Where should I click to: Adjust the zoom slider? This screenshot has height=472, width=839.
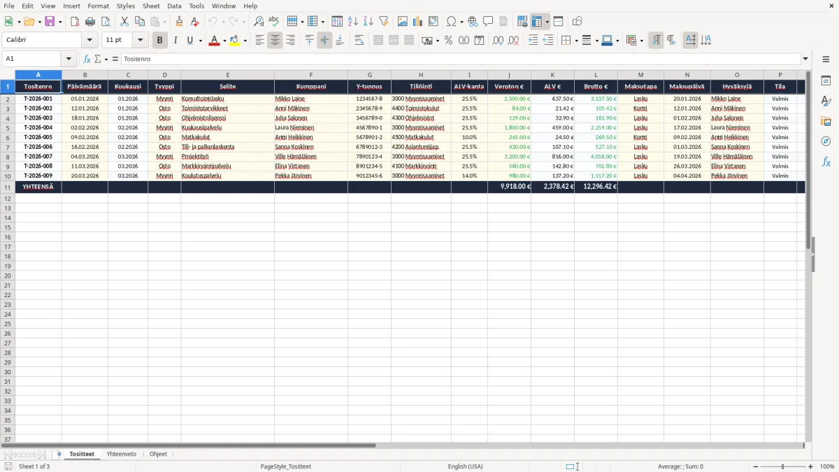coord(782,466)
